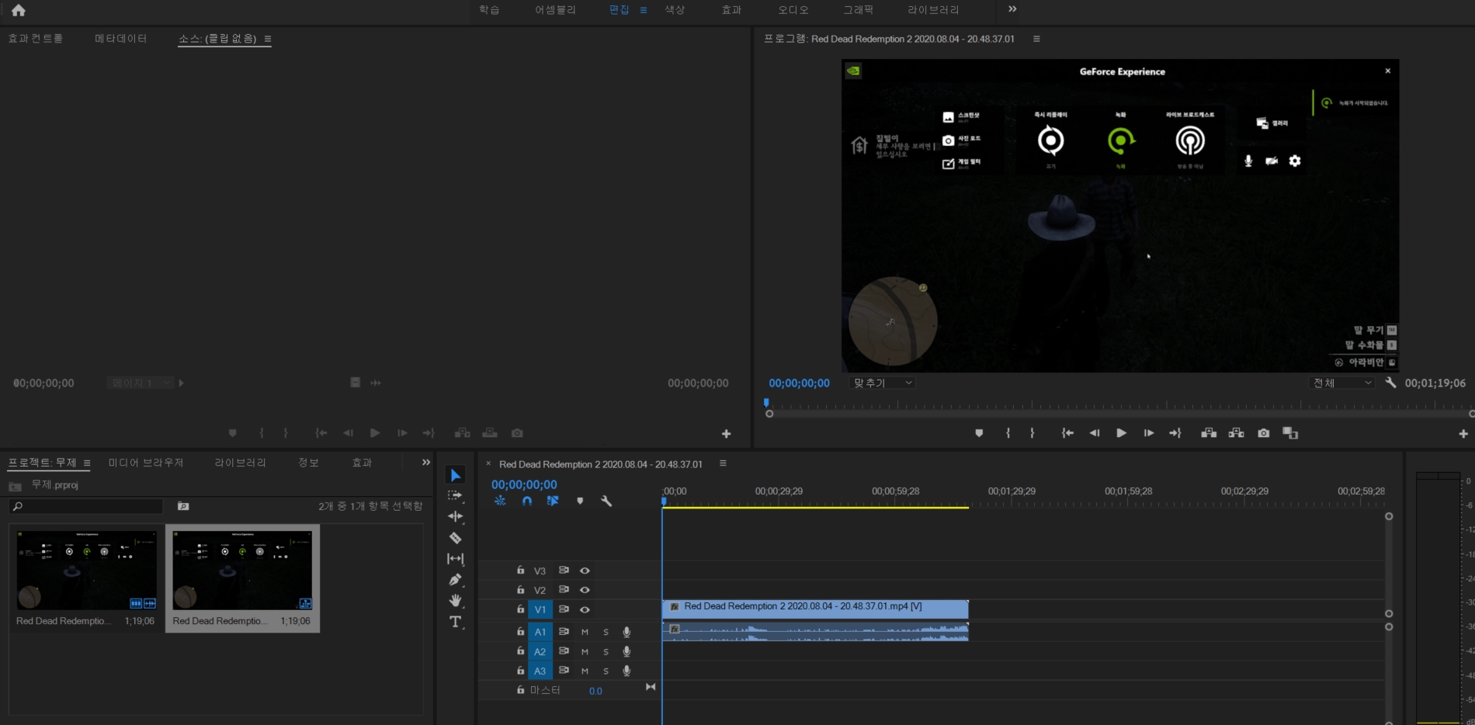Go to In point in program monitor
This screenshot has height=725, width=1475.
(x=1067, y=433)
